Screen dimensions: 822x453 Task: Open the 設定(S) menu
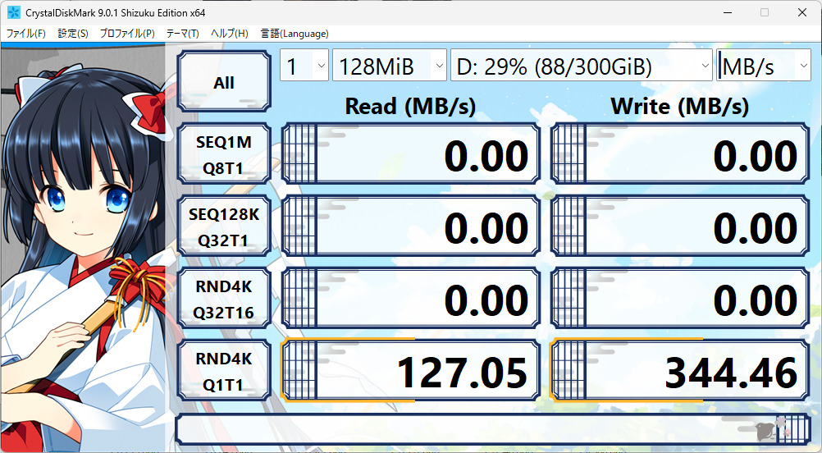[x=73, y=34]
